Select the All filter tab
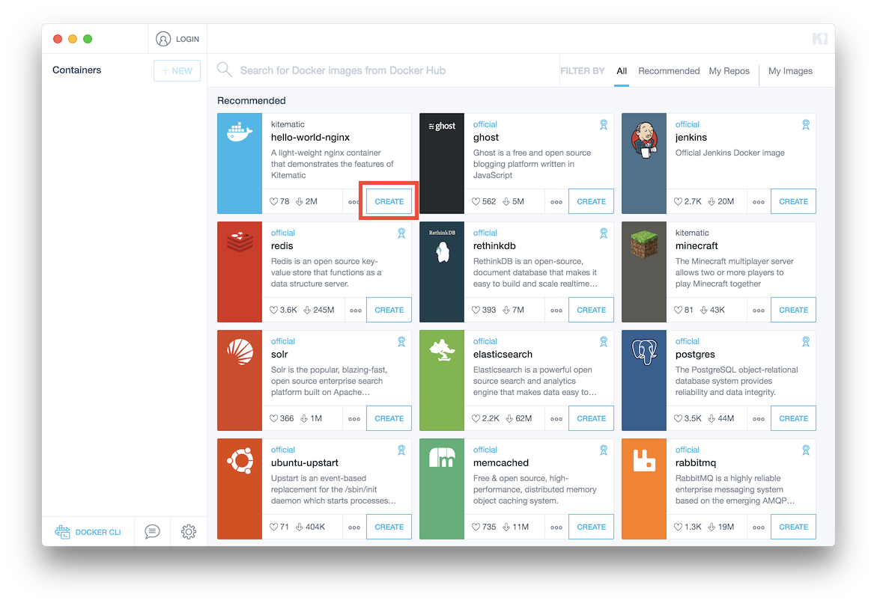The image size is (877, 606). 622,71
